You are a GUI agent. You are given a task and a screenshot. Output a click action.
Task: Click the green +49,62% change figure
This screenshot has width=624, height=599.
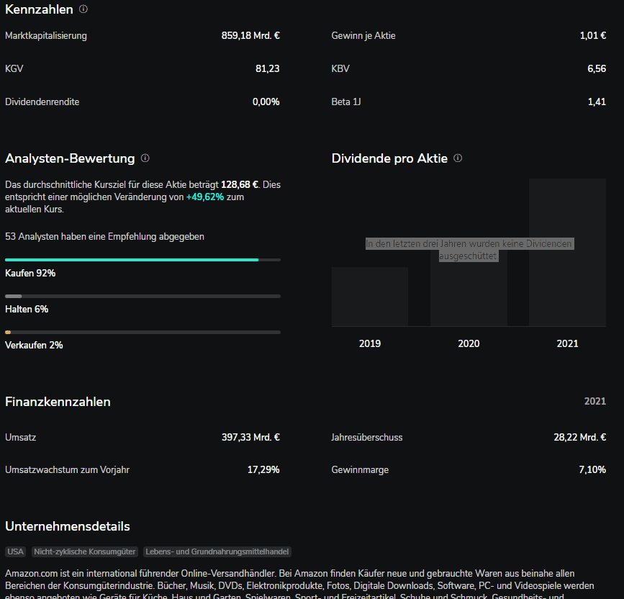(205, 197)
